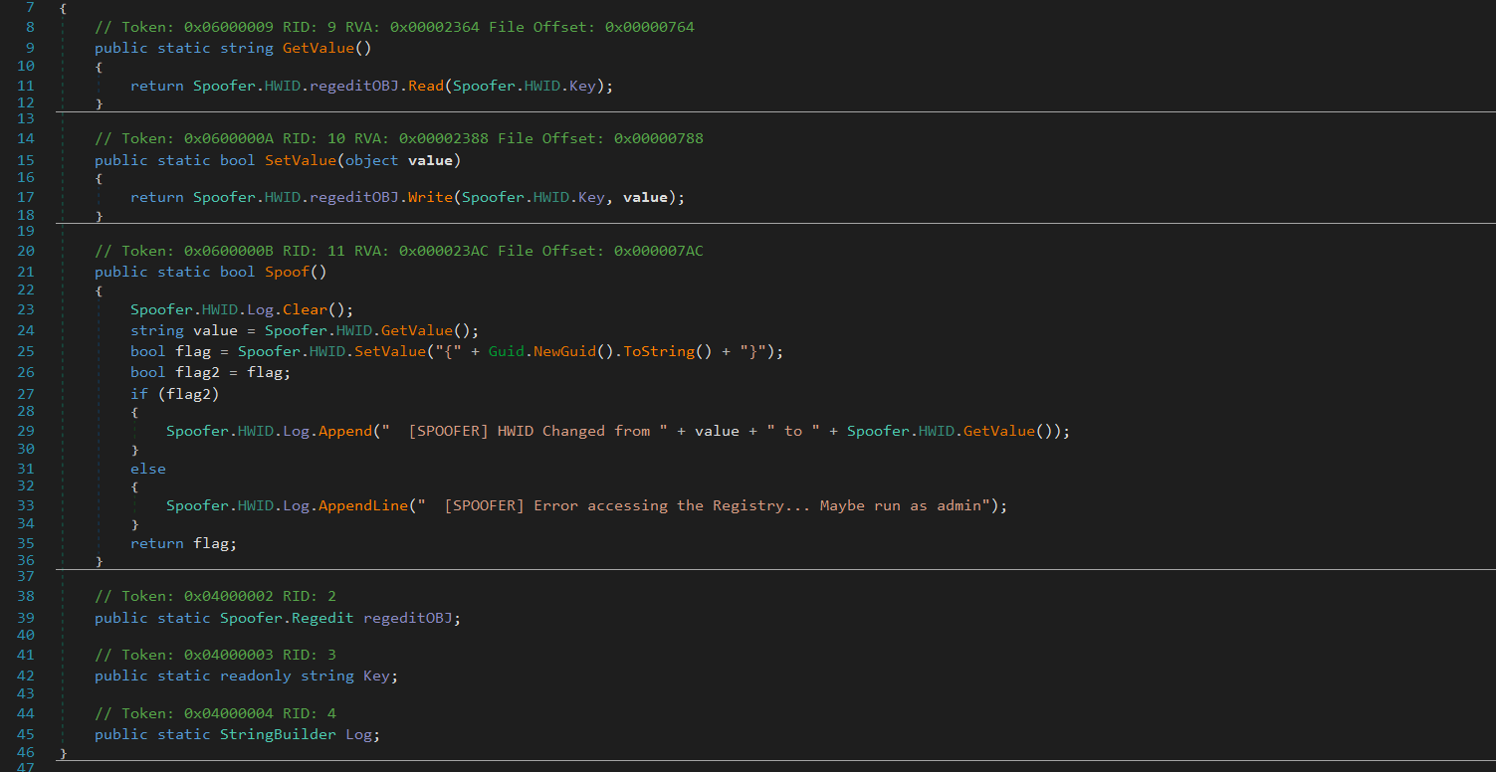Open the Read method reference on line 11
1496x772 pixels.
426,86
